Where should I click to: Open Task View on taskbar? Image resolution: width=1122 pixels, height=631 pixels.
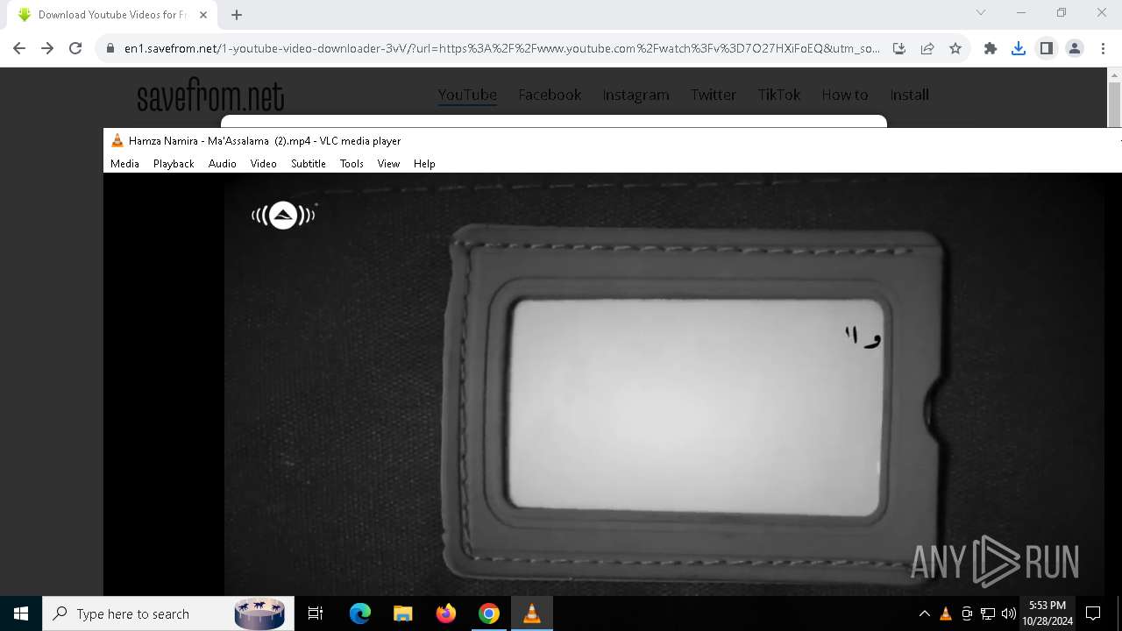tap(316, 613)
